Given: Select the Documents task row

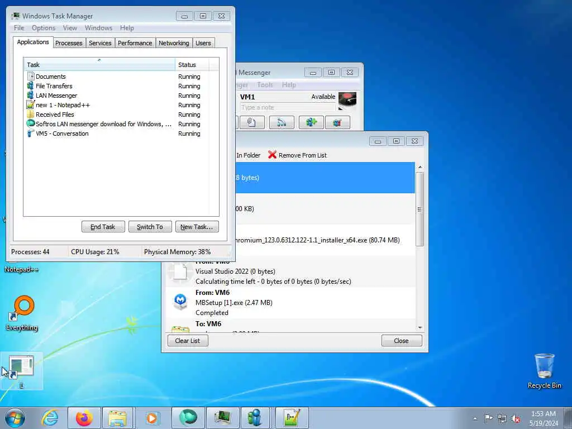Looking at the screenshot, I should (x=121, y=77).
